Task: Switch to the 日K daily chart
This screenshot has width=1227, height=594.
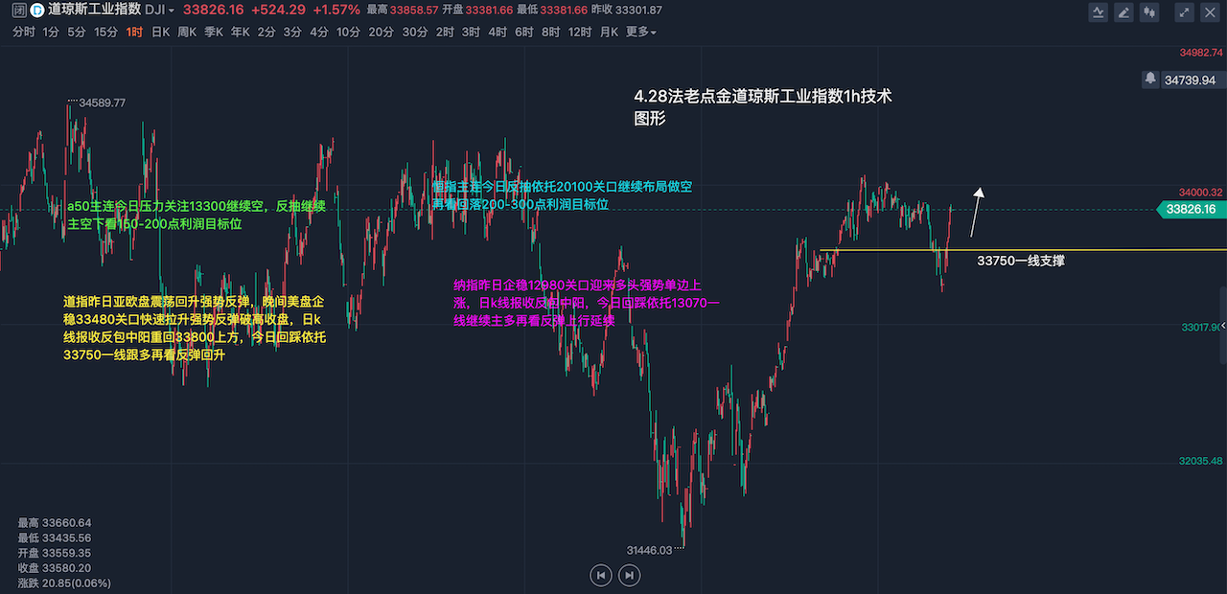Action: click(x=161, y=32)
